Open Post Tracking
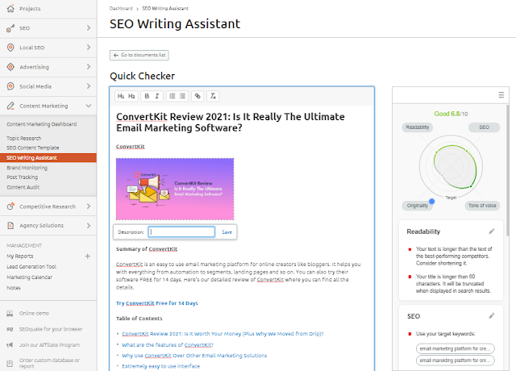516x371 pixels. click(23, 177)
